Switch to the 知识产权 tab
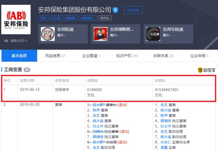 127,56
